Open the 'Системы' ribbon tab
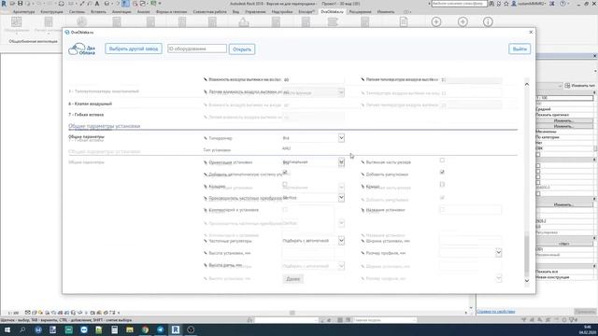Viewport: 598px width, 336px height. 77,12
